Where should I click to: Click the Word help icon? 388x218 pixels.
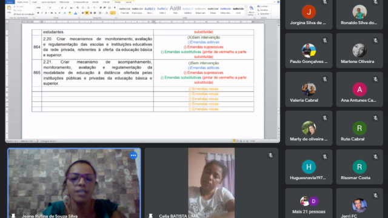(x=278, y=2)
